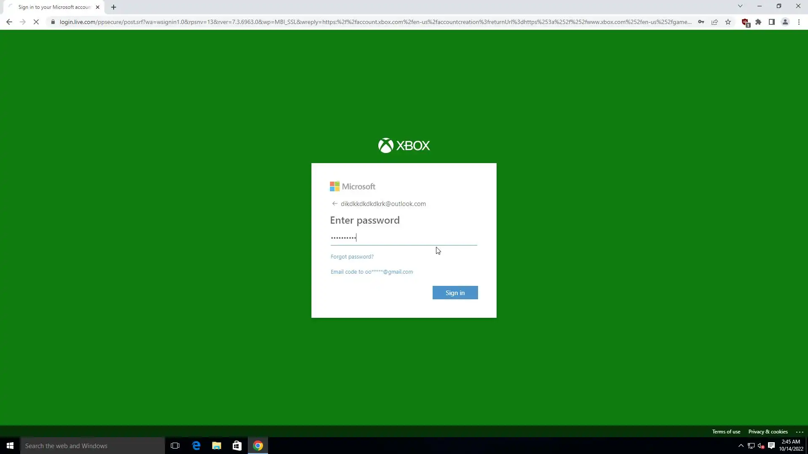
Task: Show hidden system tray icons
Action: tap(741, 446)
